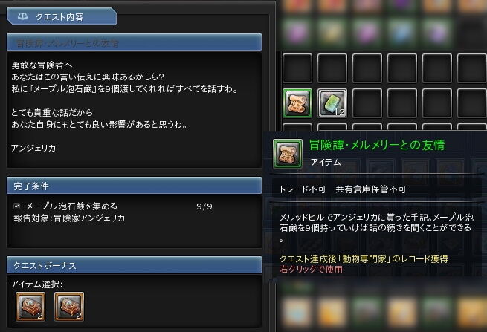Image resolution: width=487 pixels, height=332 pixels.
Task: Click the 9/9 progress counter
Action: point(204,206)
